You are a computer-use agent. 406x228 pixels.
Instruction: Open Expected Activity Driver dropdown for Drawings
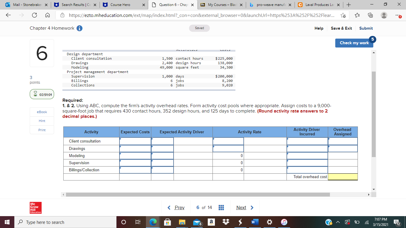pyautogui.click(x=162, y=148)
